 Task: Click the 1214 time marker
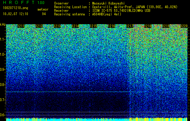tap(76, 26)
